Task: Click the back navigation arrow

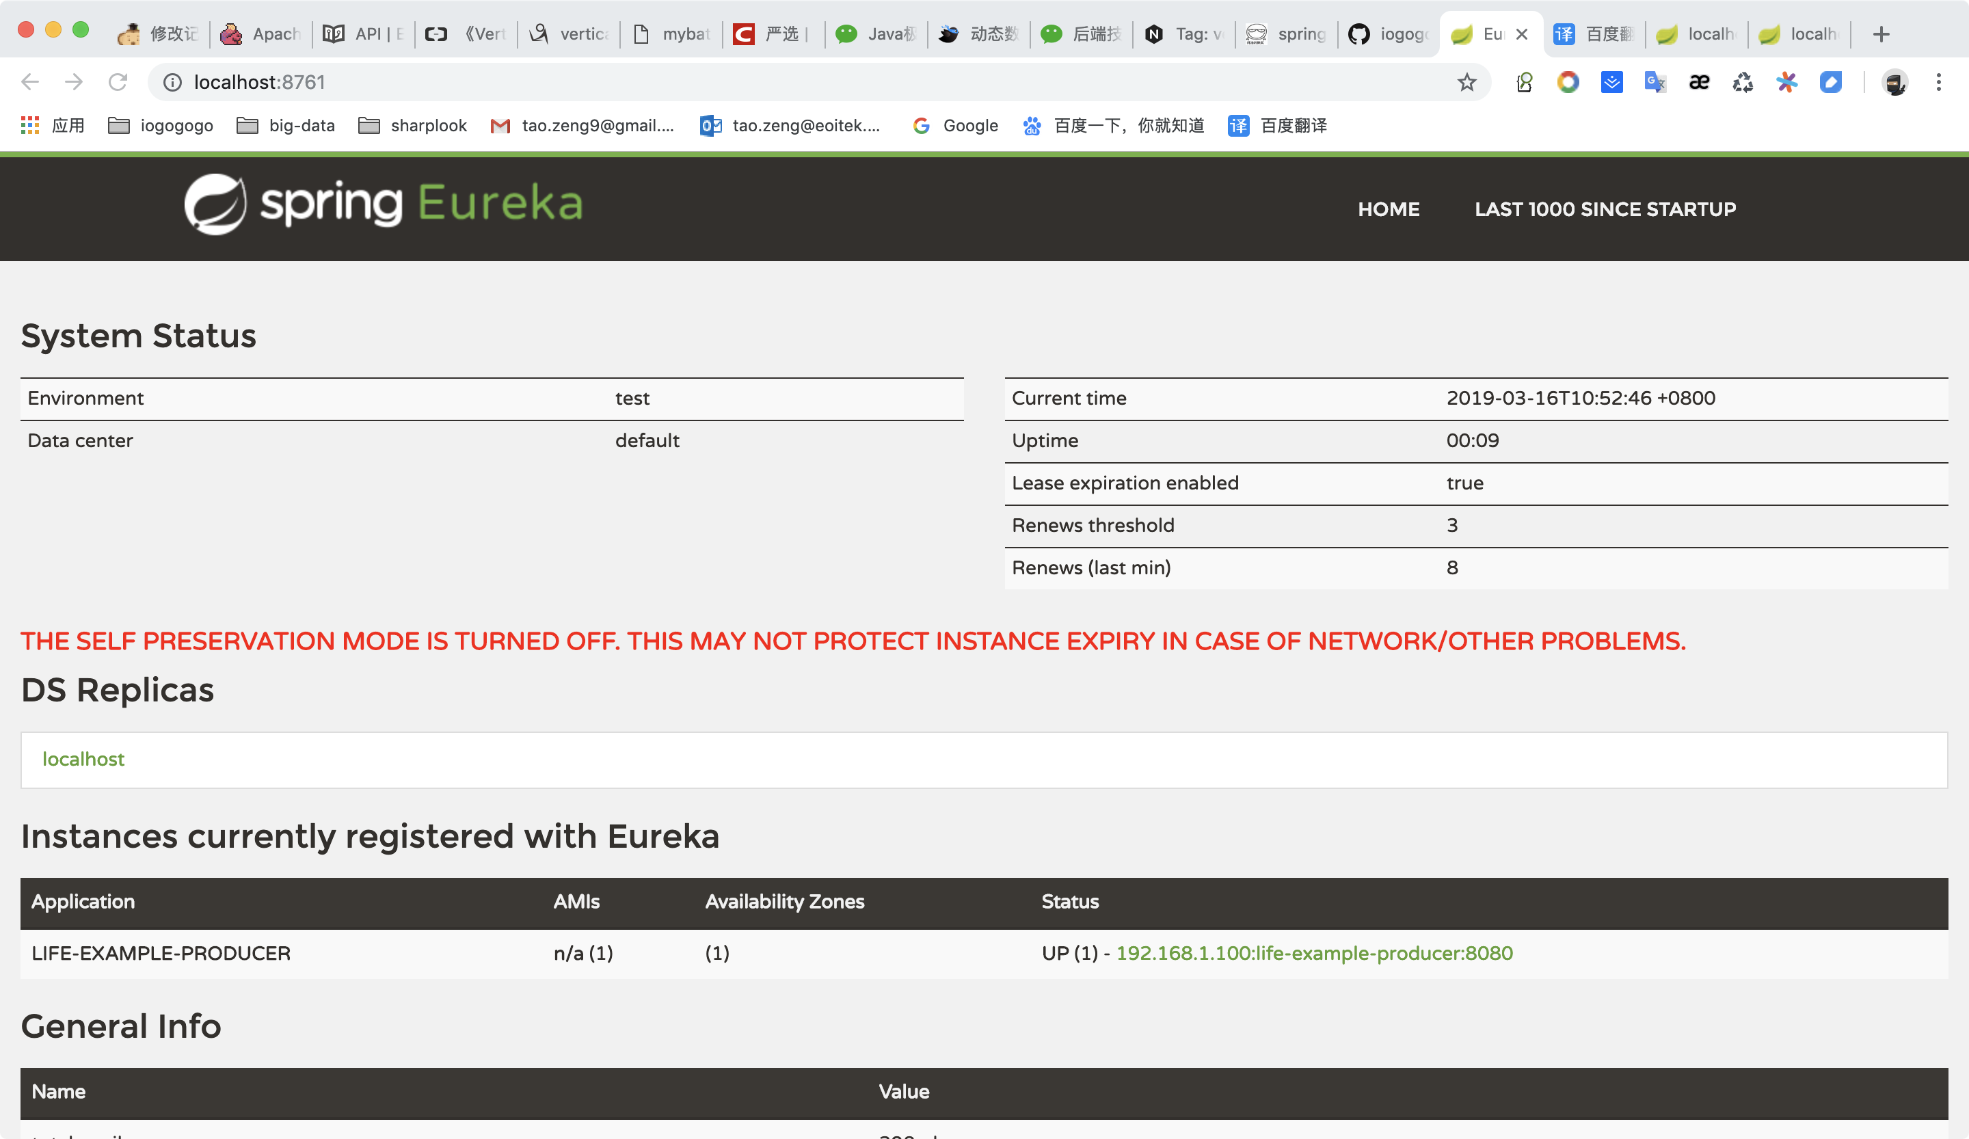Action: [29, 82]
